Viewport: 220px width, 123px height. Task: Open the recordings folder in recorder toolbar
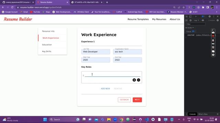[x=213, y=51]
